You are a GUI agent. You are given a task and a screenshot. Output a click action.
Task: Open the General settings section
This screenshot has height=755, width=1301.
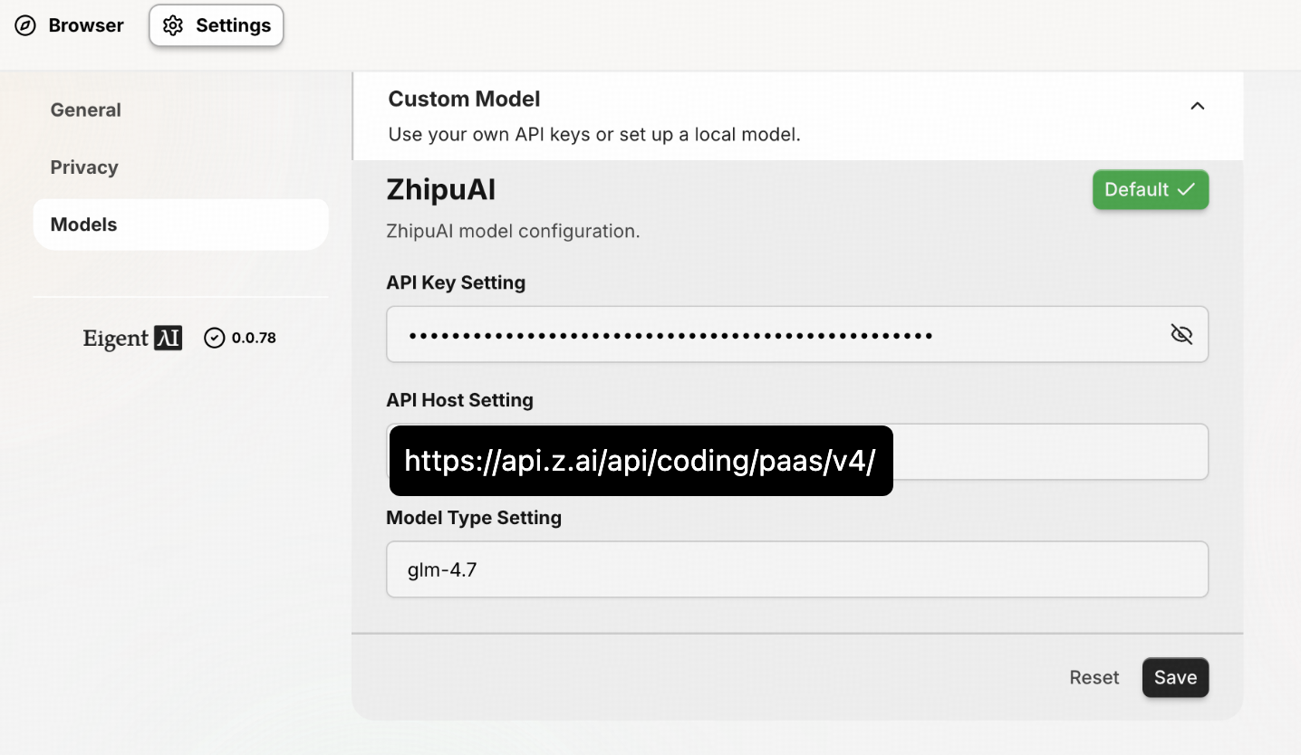coord(86,110)
